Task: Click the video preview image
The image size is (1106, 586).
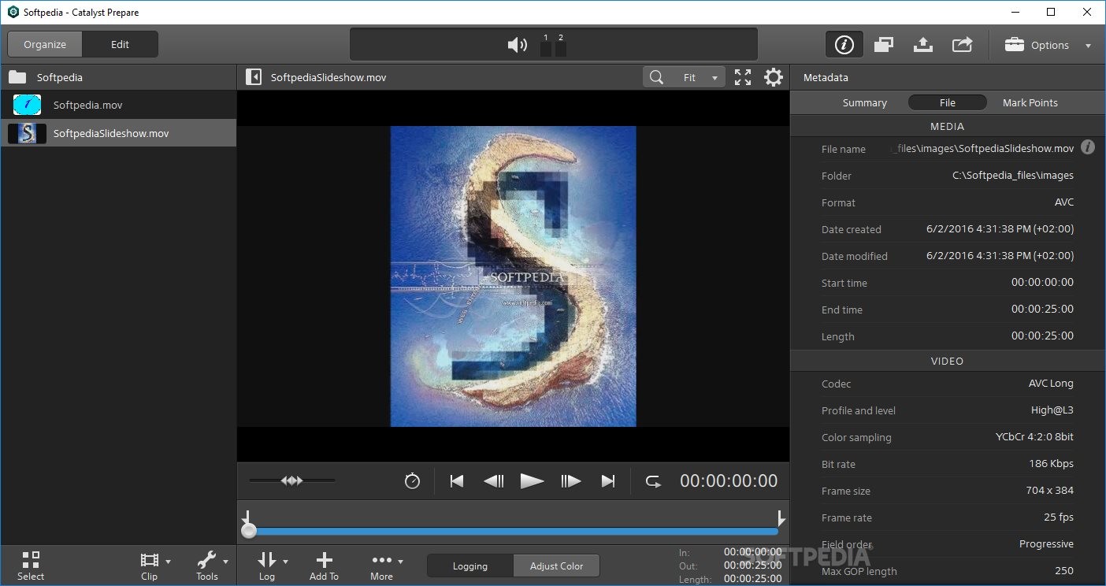Action: [513, 276]
